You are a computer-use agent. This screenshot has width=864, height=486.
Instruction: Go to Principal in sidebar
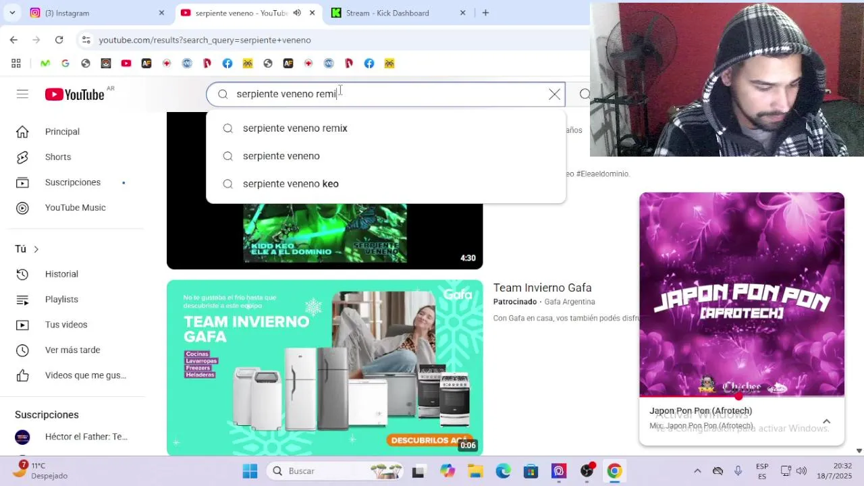pos(62,132)
